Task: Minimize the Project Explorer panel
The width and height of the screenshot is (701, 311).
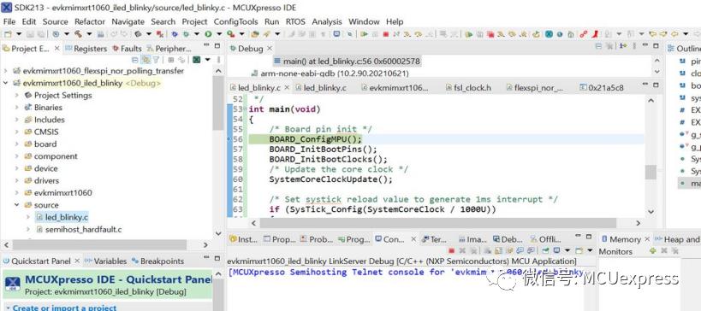Action: (x=206, y=45)
